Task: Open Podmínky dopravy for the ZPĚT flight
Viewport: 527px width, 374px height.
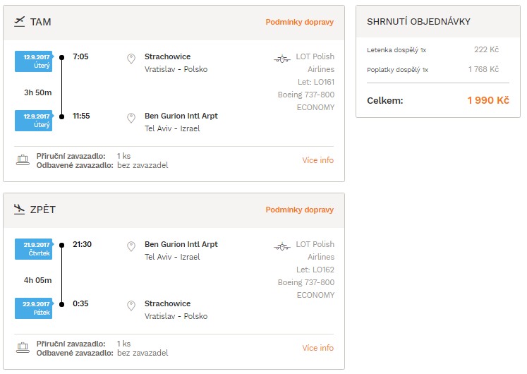Action: (x=299, y=210)
